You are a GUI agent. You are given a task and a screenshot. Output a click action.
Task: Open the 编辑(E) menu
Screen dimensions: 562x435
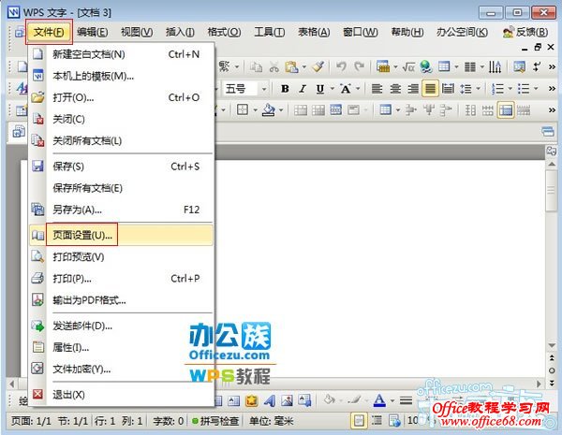(92, 32)
